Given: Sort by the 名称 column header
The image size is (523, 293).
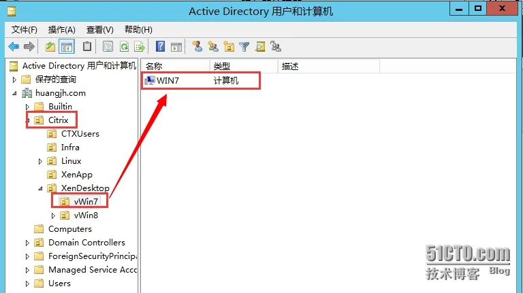Looking at the screenshot, I should click(176, 66).
